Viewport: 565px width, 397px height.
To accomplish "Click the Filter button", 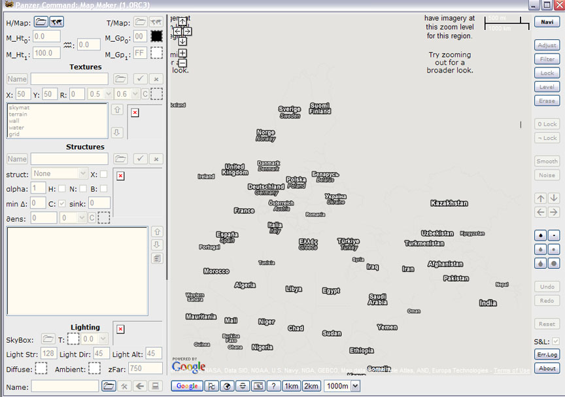I will 547,59.
